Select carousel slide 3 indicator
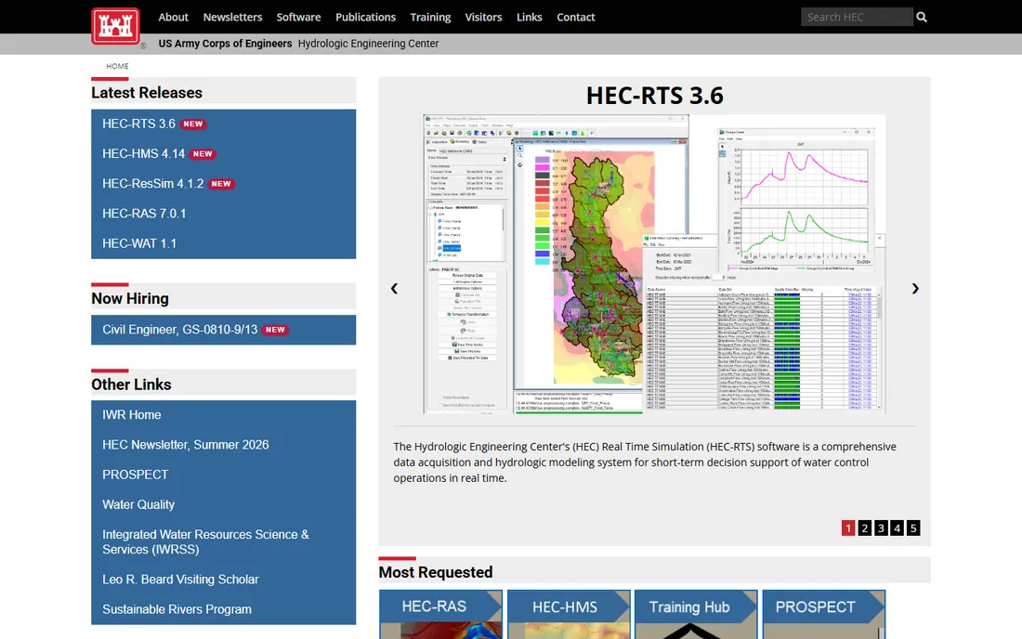1022x639 pixels. [881, 528]
